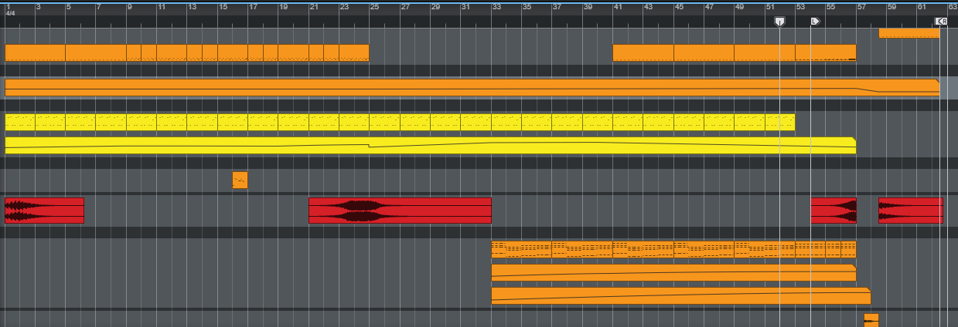Select the orange note clip starting at bar 33
Screen dimensions: 958x327
[521, 249]
